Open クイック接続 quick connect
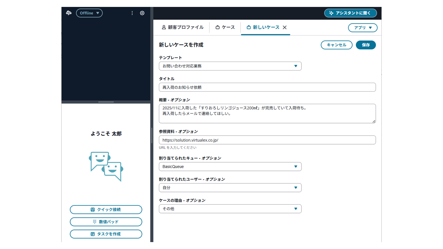 (106, 210)
